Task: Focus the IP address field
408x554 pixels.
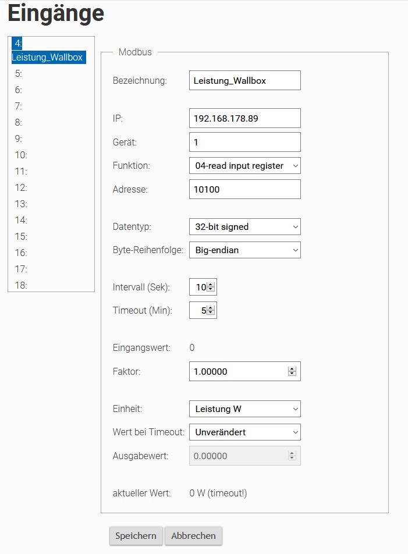Action: point(244,118)
